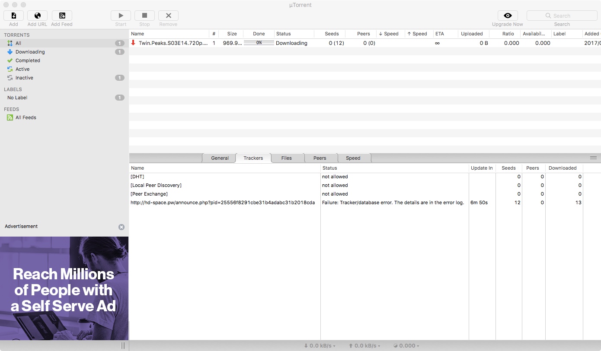Select Completed filter in sidebar
The width and height of the screenshot is (601, 351).
coord(64,60)
